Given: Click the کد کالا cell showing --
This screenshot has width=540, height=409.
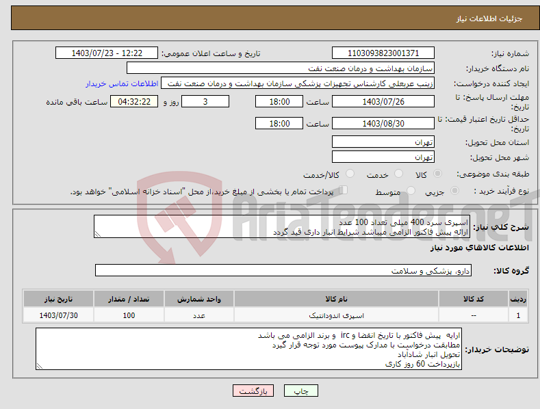Looking at the screenshot, I should [474, 315].
